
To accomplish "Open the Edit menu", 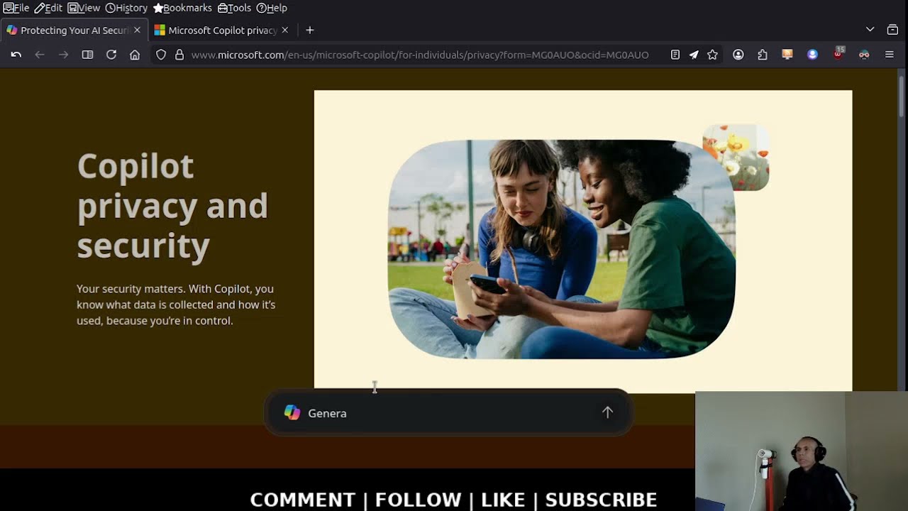I will click(48, 8).
